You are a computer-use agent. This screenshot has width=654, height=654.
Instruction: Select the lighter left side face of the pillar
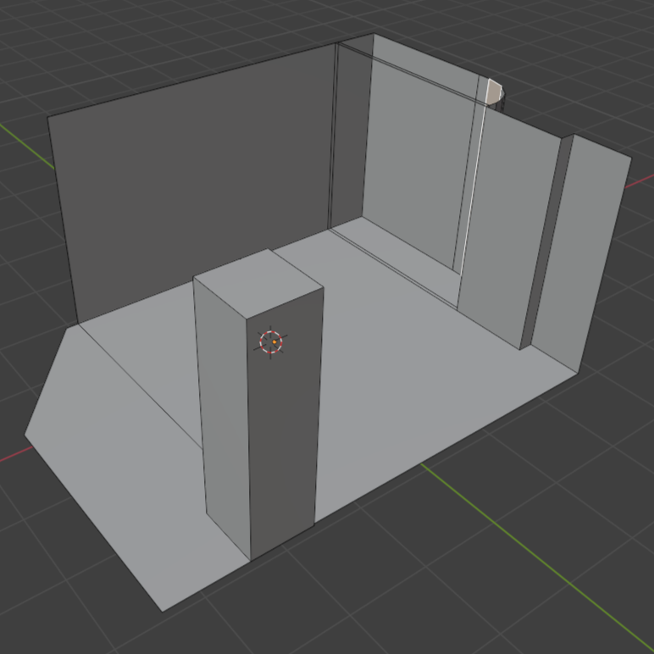tap(222, 407)
